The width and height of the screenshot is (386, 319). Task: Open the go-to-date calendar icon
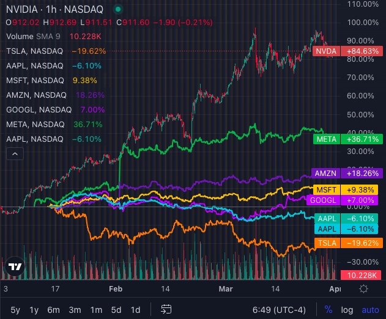click(x=166, y=309)
